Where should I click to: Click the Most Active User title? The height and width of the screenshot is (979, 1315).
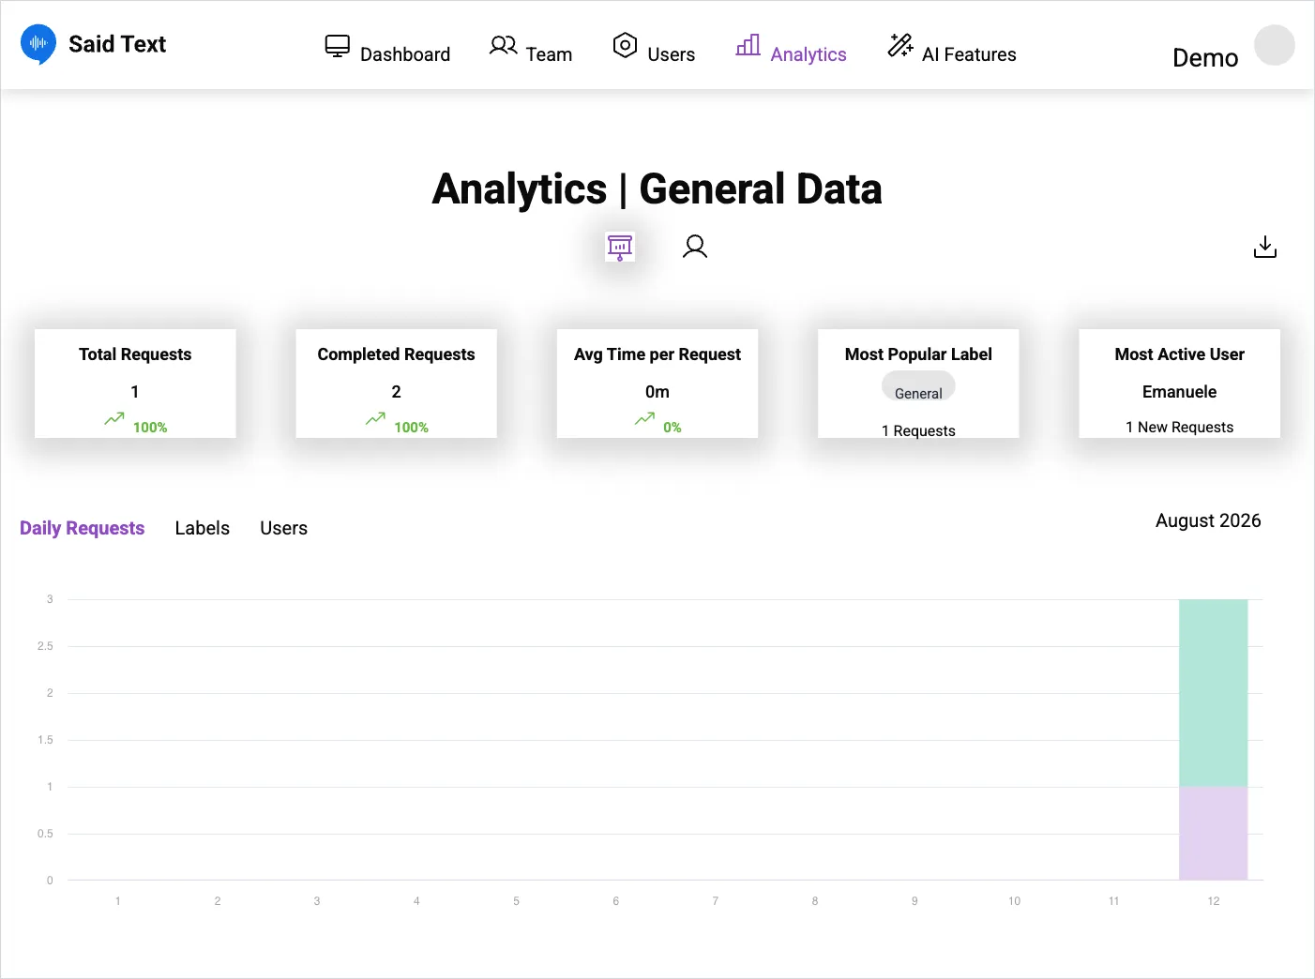(x=1180, y=354)
